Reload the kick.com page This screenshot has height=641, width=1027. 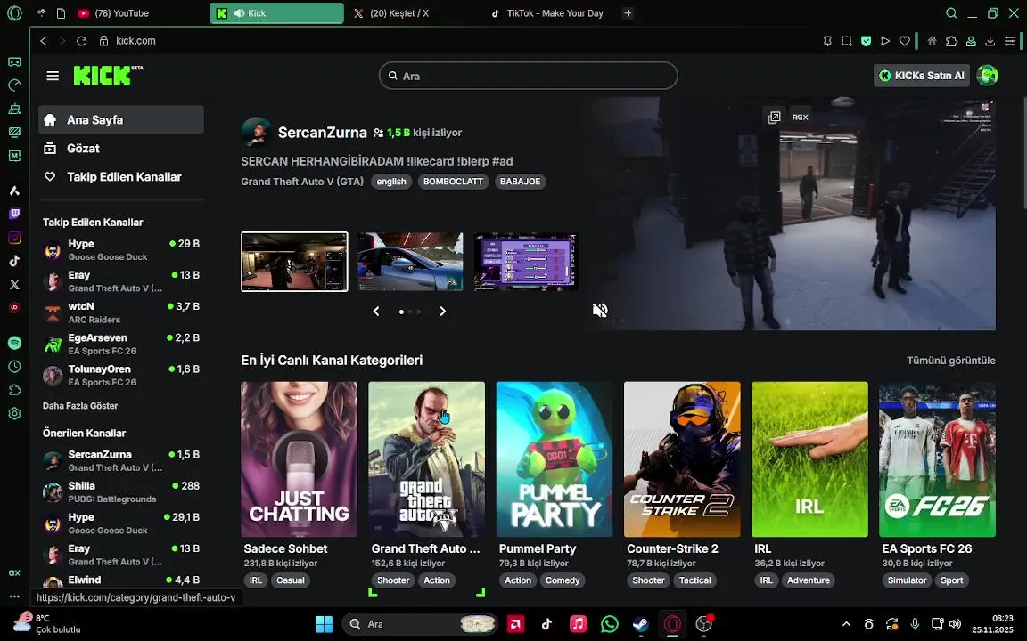(81, 41)
